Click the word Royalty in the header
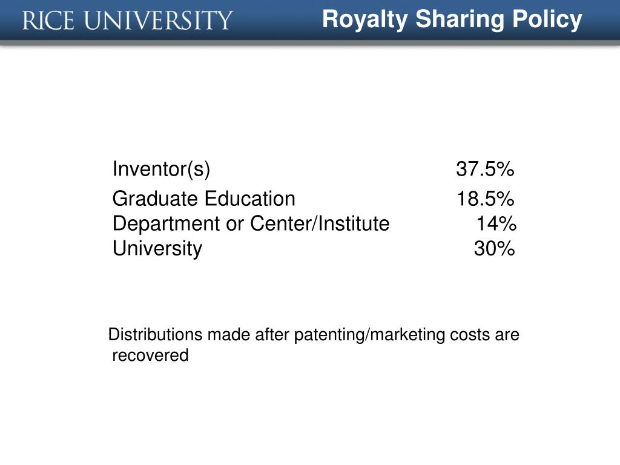Image resolution: width=620 pixels, height=465 pixels. click(365, 19)
